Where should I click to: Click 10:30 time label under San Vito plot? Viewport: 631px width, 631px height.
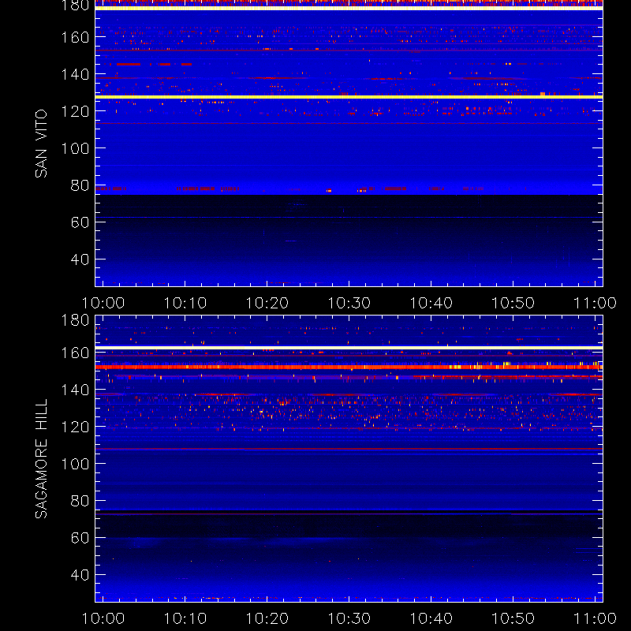(349, 303)
